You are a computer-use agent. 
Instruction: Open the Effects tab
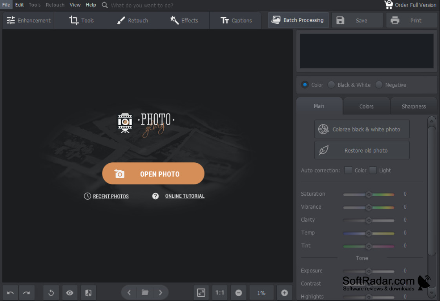point(184,20)
